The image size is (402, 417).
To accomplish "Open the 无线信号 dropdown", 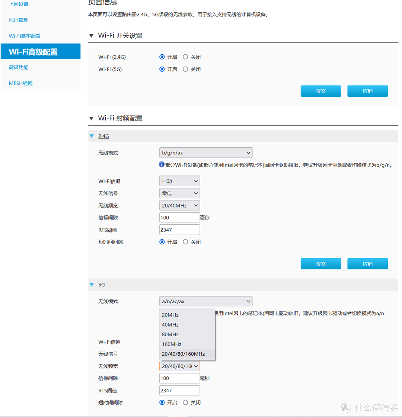I will pos(179,193).
